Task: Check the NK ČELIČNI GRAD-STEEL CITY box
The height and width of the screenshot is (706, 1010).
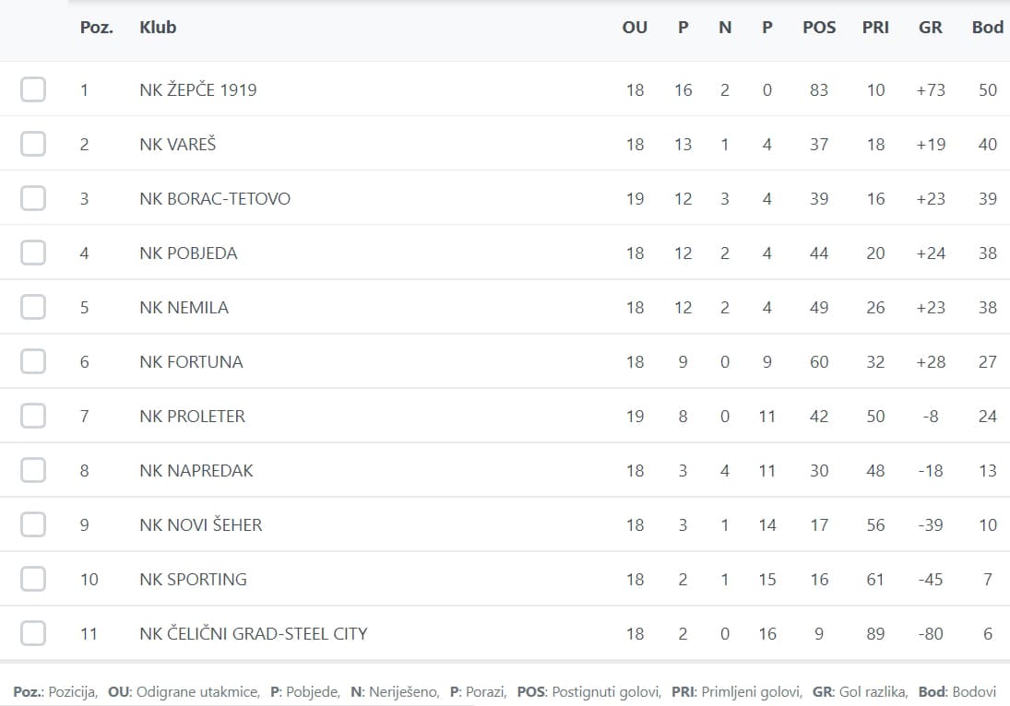Action: pos(33,633)
